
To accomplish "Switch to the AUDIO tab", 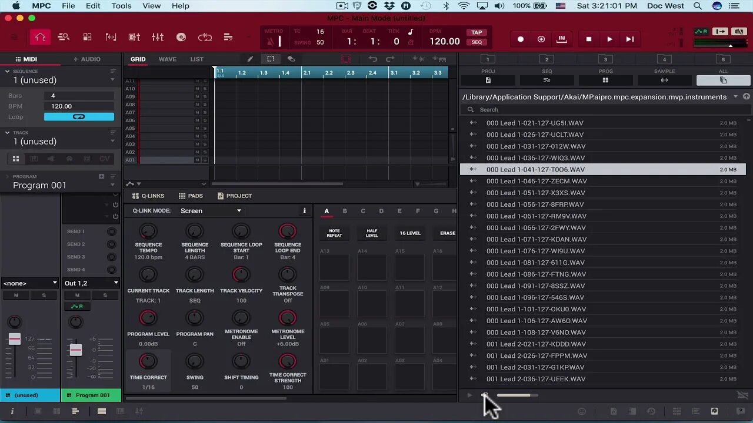I will 87,59.
